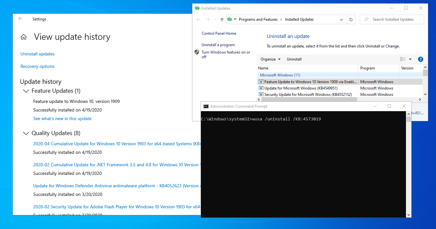This screenshot has width=436, height=229.
Task: Open More options arrow next to view icon
Action: 410,59
